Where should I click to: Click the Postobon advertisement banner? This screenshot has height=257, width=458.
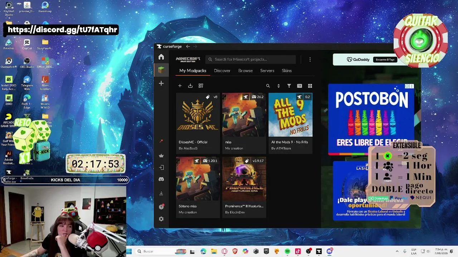371,119
